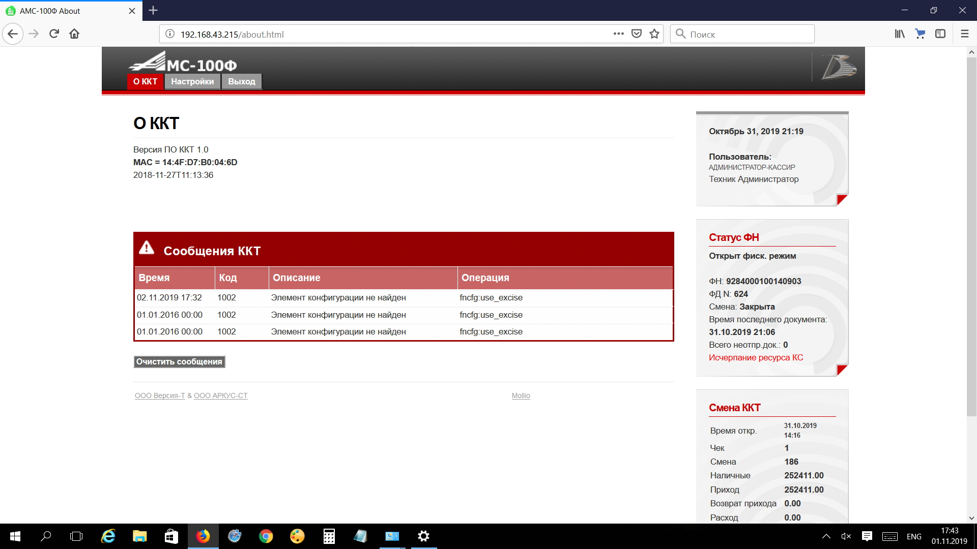Open page actions three-dots menu
The image size is (977, 549).
618,34
